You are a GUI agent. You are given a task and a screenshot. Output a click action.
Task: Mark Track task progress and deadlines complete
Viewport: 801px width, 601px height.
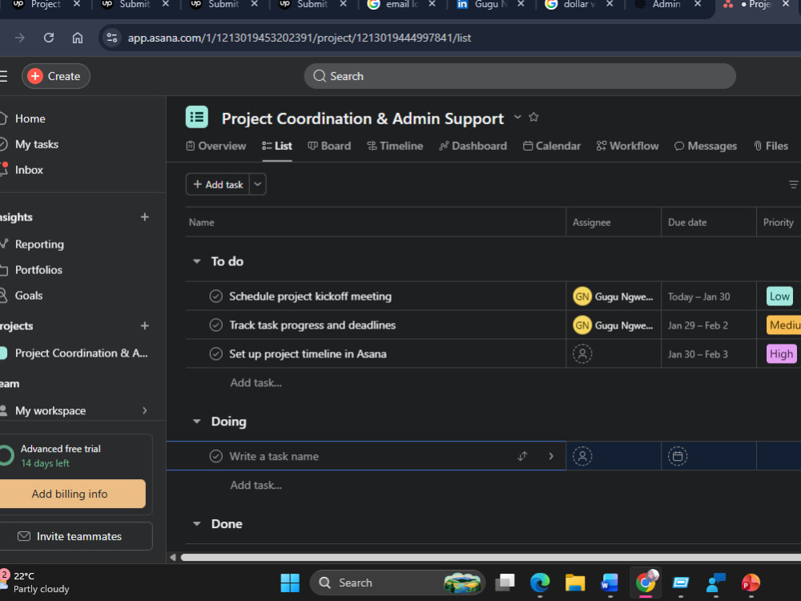coord(216,325)
